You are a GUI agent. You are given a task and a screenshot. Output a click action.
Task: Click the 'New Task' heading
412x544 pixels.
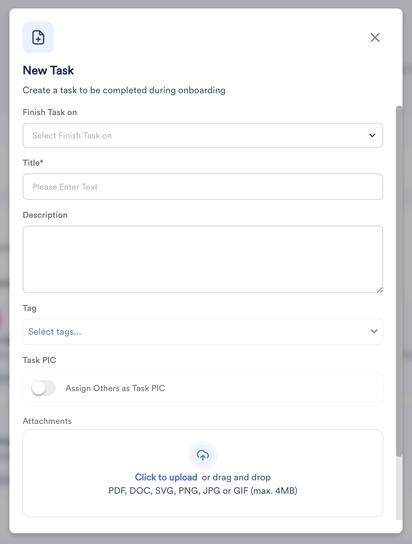48,70
